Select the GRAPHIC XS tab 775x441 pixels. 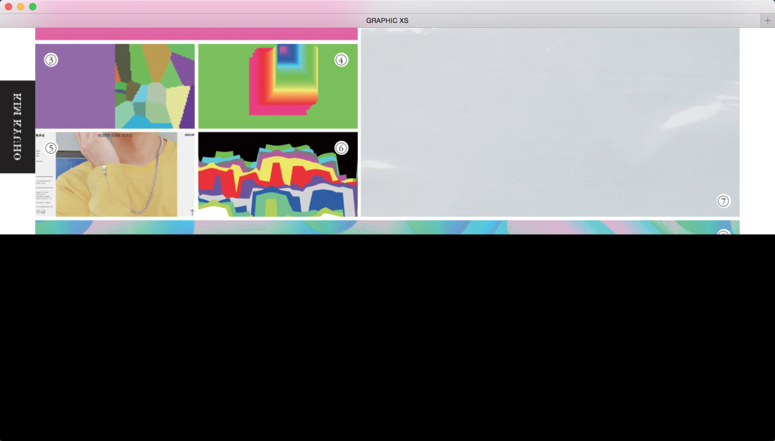pyautogui.click(x=387, y=21)
